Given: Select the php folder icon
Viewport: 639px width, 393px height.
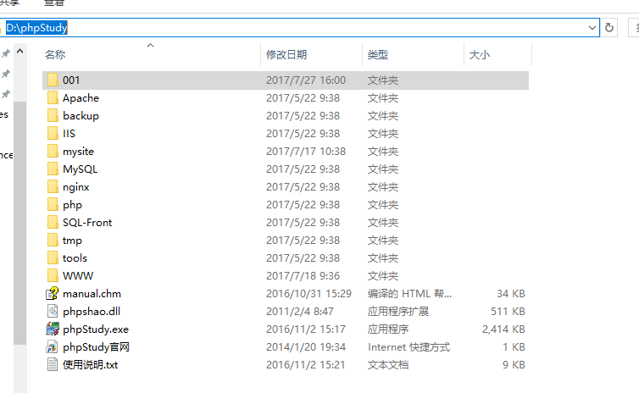Looking at the screenshot, I should (x=53, y=204).
